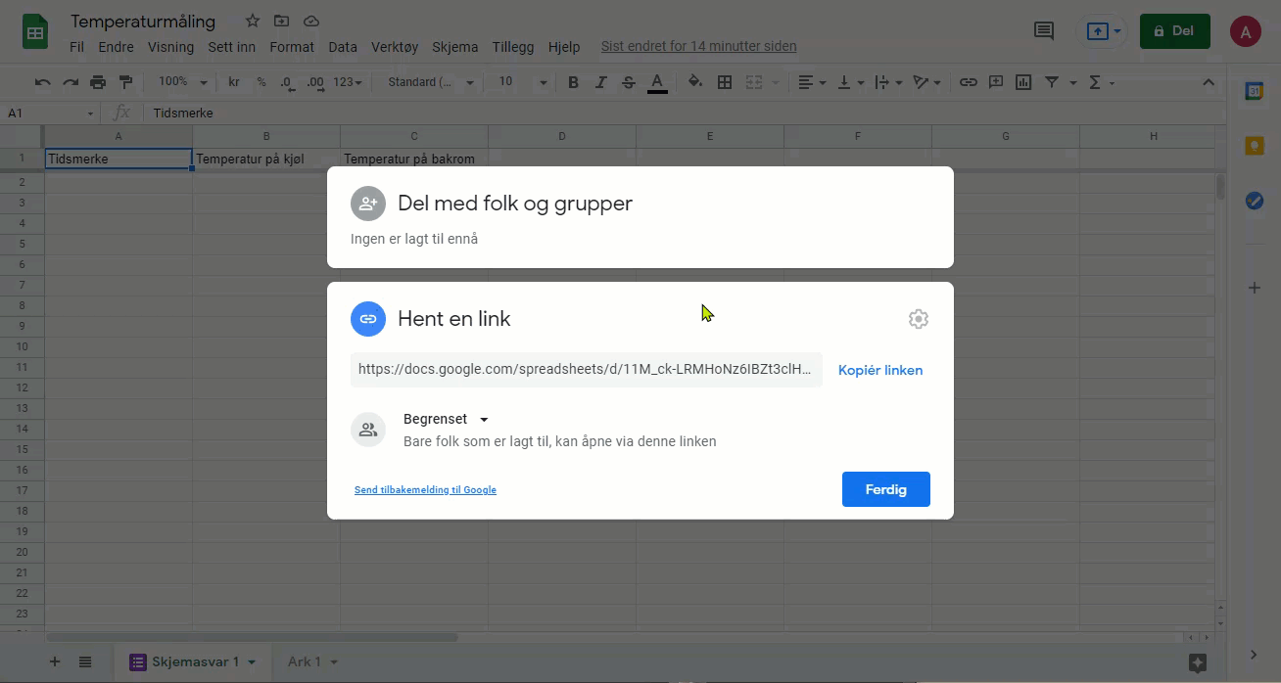Select the paint format tool
The height and width of the screenshot is (683, 1281).
125,82
